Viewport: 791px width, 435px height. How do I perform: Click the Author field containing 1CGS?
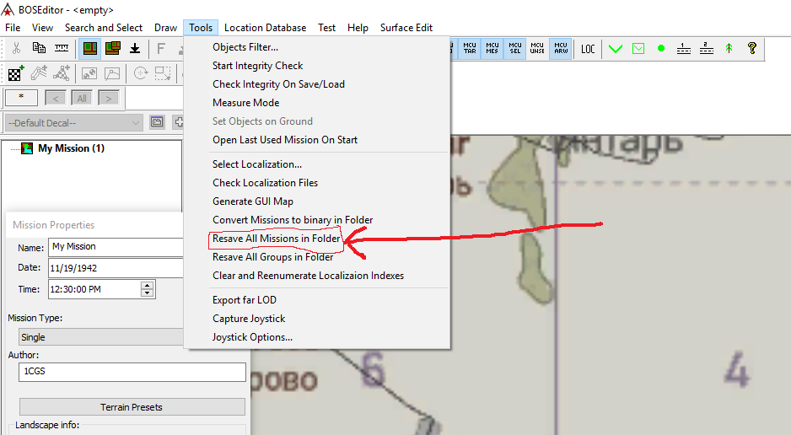pyautogui.click(x=132, y=372)
